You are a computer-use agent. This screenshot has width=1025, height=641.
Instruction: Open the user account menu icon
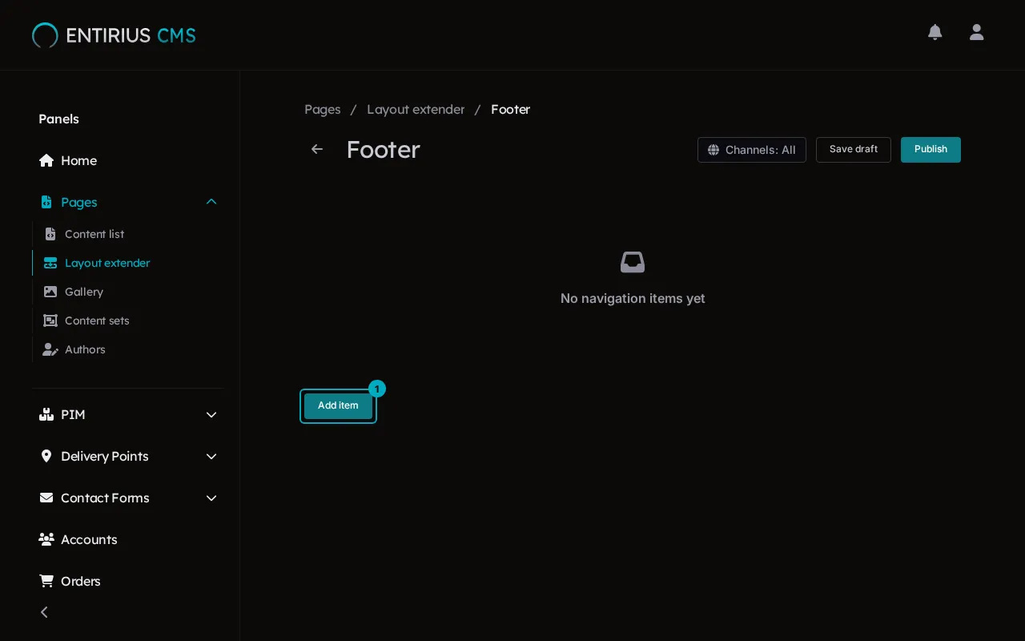[x=976, y=32]
